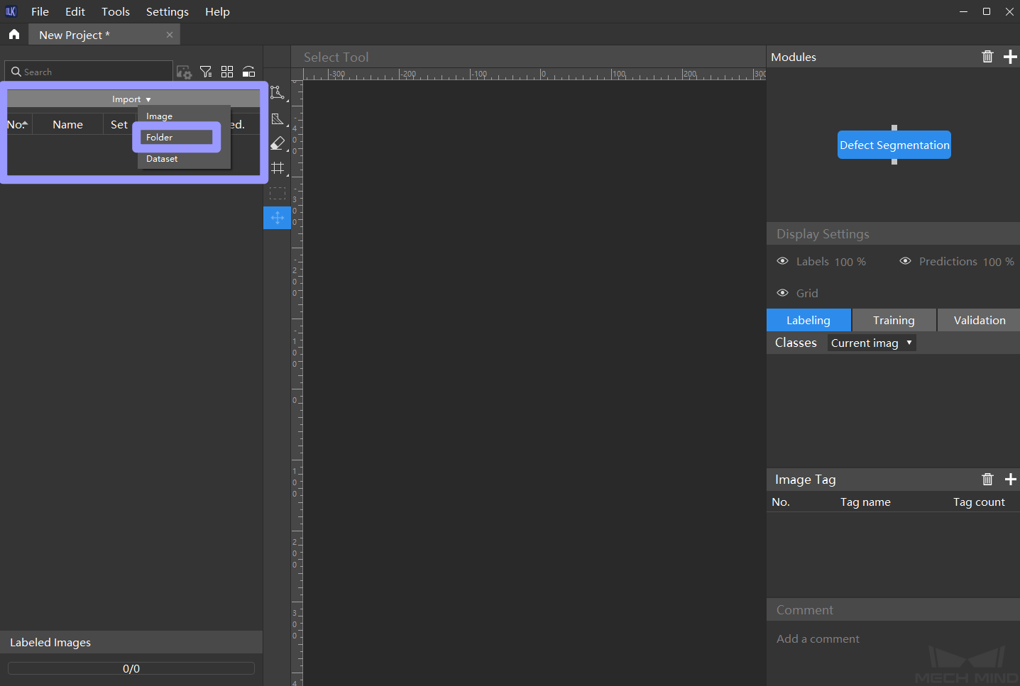Click the Display Settings header
1020x686 pixels.
pyautogui.click(x=893, y=234)
